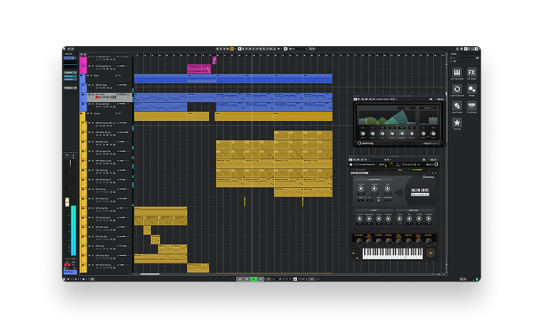Select the Object Selection arrow tool
The image size is (543, 327).
pyautogui.click(x=239, y=49)
